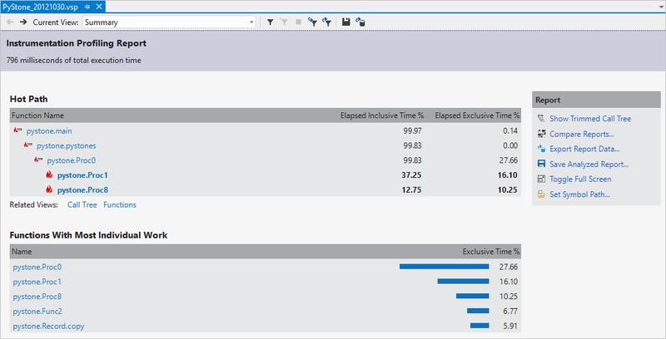Click the Compare Reports icon
Image resolution: width=666 pixels, height=339 pixels.
tap(541, 134)
